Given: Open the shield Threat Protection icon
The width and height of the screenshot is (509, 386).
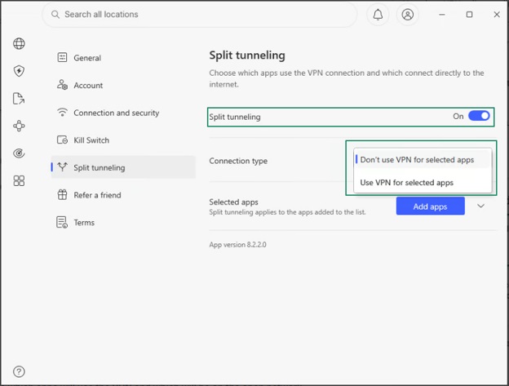Looking at the screenshot, I should click(19, 71).
